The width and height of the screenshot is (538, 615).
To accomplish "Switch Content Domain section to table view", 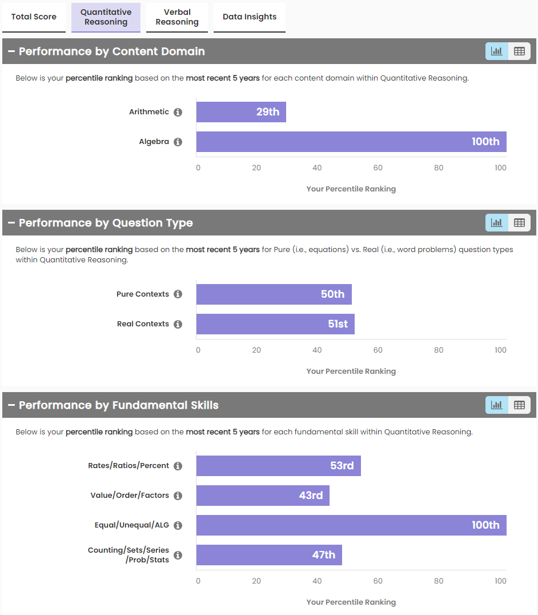I will [x=519, y=51].
